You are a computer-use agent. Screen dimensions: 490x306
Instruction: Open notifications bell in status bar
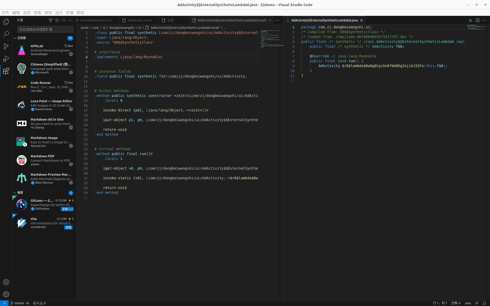coord(484,303)
